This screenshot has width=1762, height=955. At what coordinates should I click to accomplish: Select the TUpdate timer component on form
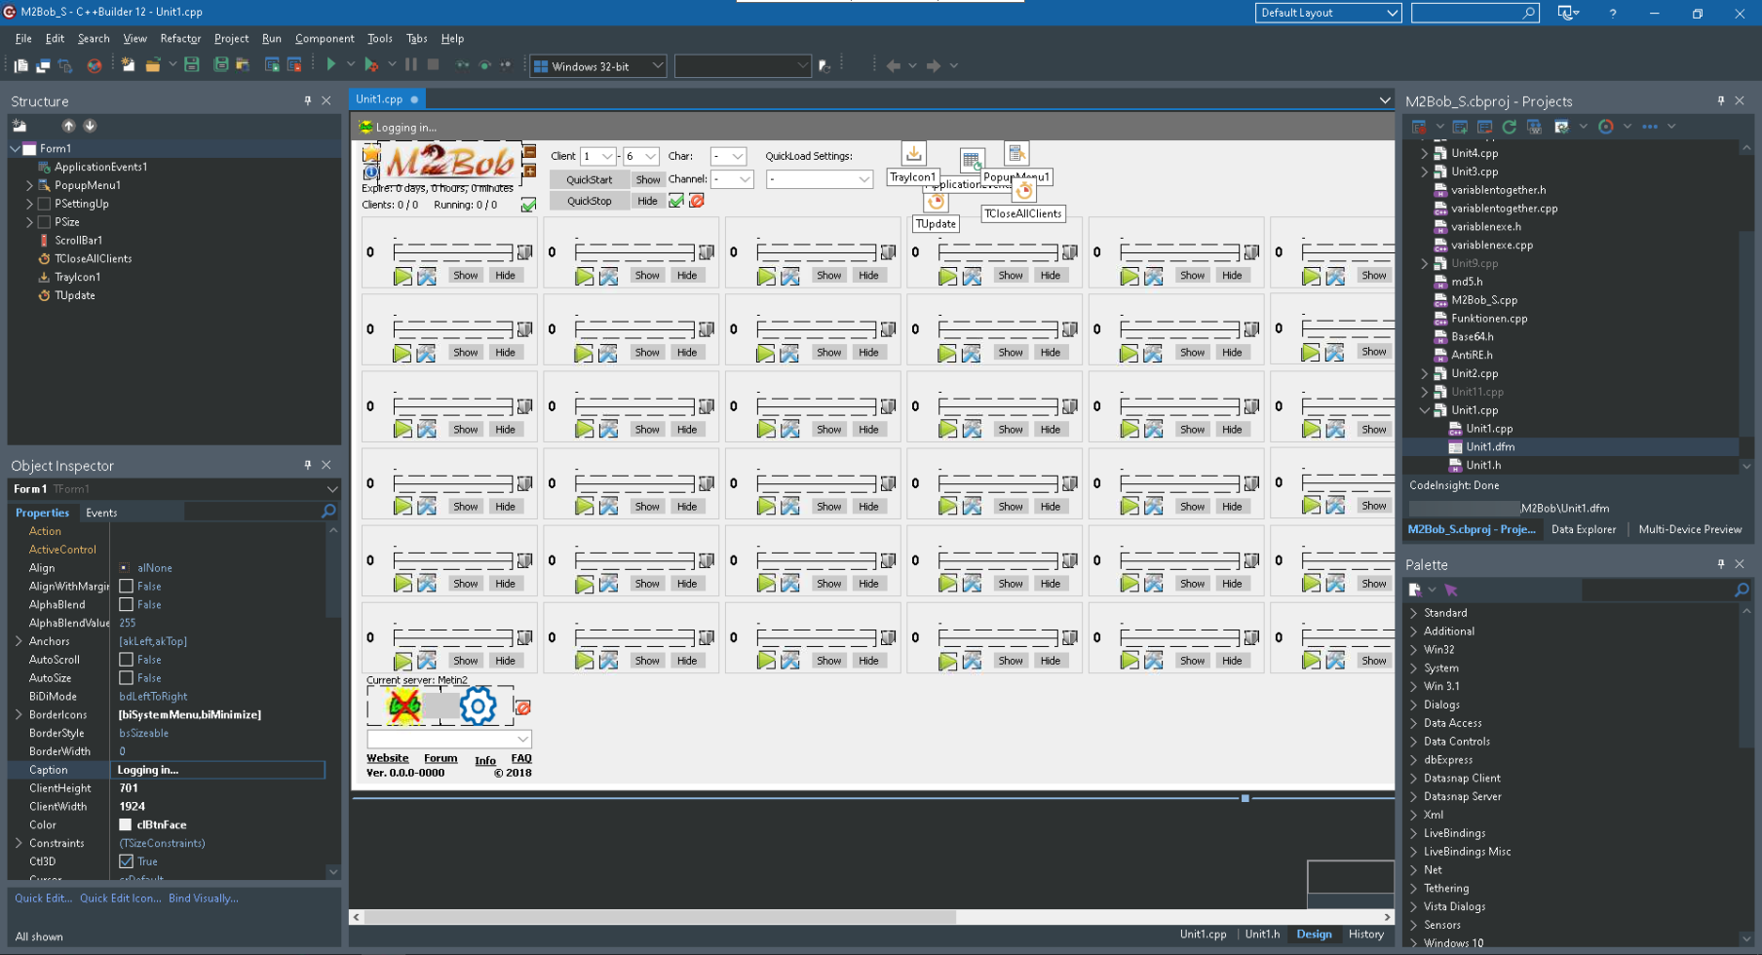pyautogui.click(x=936, y=201)
